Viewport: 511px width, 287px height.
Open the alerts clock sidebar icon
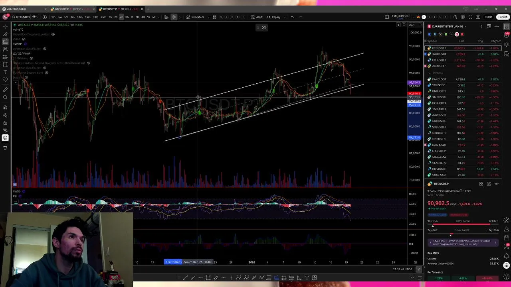pyautogui.click(x=506, y=35)
